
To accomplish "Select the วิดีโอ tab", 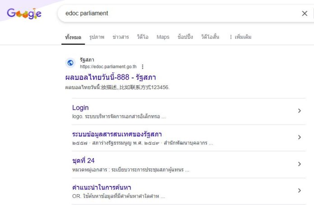I will (x=143, y=37).
